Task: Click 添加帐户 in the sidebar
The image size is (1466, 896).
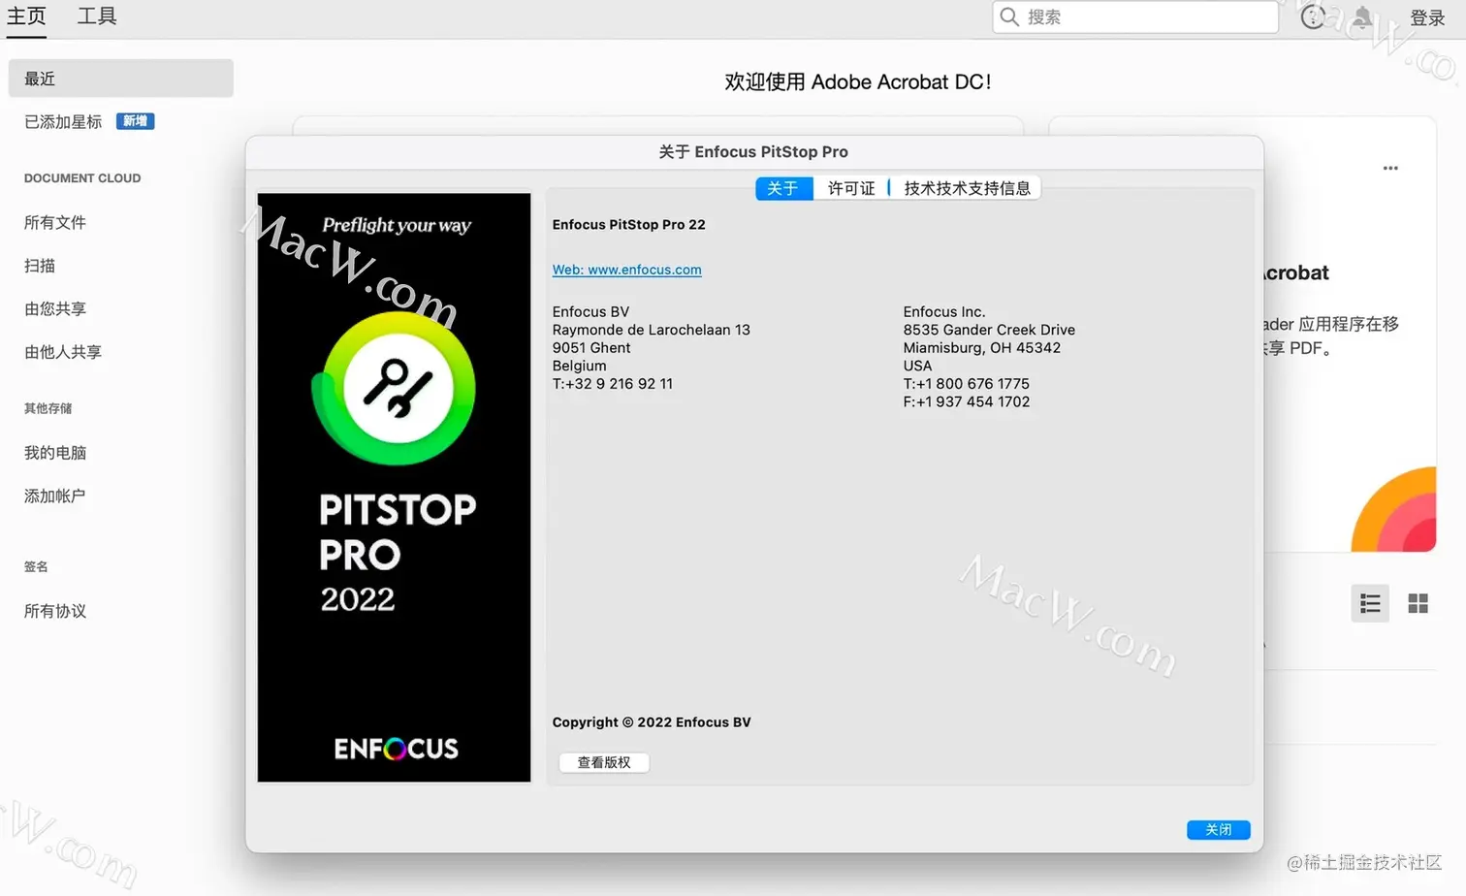Action: click(55, 496)
